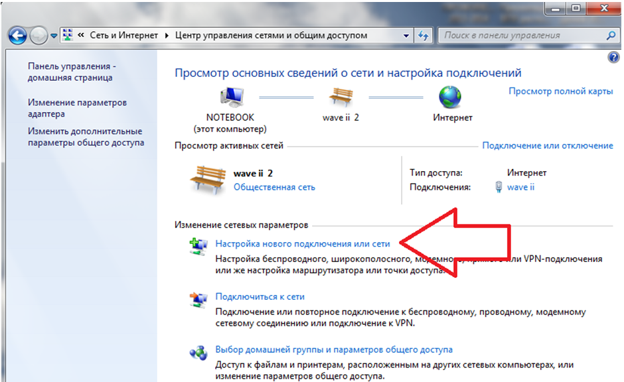
Task: Click the connection icon beside 'wave ii'
Action: (x=499, y=187)
